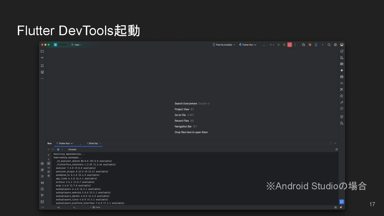The image size is (384, 216).
Task: Click the K project badge in title bar
Action: (55, 45)
